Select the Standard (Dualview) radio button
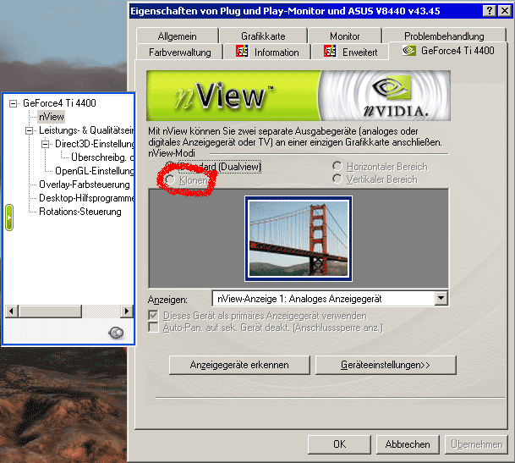The height and width of the screenshot is (463, 515). click(170, 165)
